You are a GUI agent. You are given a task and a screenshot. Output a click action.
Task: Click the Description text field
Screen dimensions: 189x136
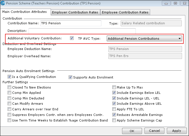pyautogui.click(x=82, y=31)
